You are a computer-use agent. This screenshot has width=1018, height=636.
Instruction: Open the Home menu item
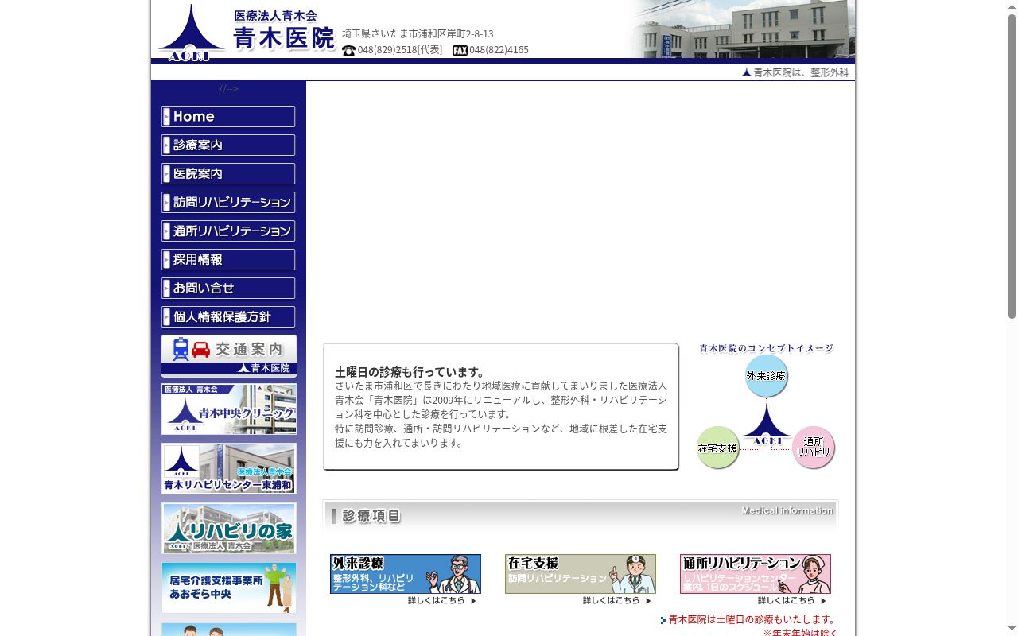pyautogui.click(x=228, y=117)
